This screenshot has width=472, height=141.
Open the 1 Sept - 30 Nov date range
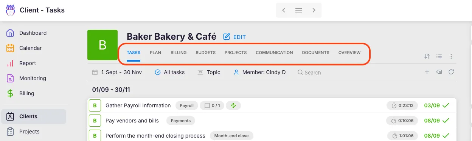click(117, 72)
